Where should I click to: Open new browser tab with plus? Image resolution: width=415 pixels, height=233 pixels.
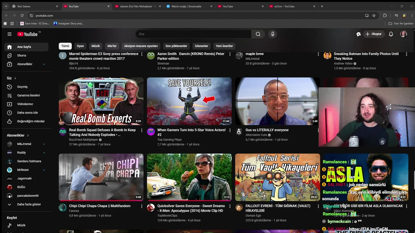pyautogui.click(x=322, y=6)
